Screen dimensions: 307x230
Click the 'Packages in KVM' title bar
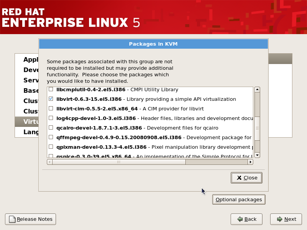click(x=153, y=44)
